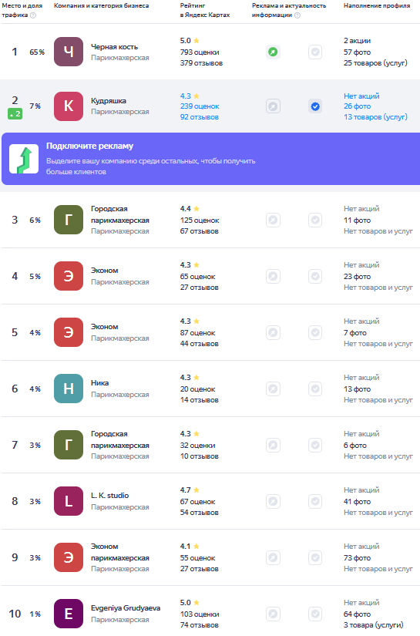Open the Нет акций link for Кудряшка

tap(361, 96)
